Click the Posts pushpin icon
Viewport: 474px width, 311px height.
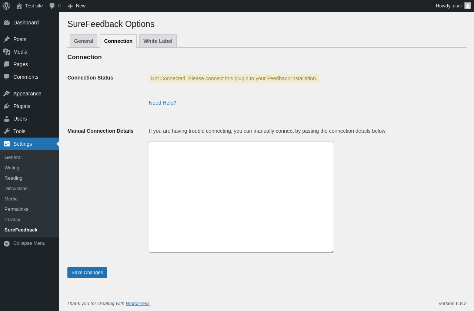(7, 39)
